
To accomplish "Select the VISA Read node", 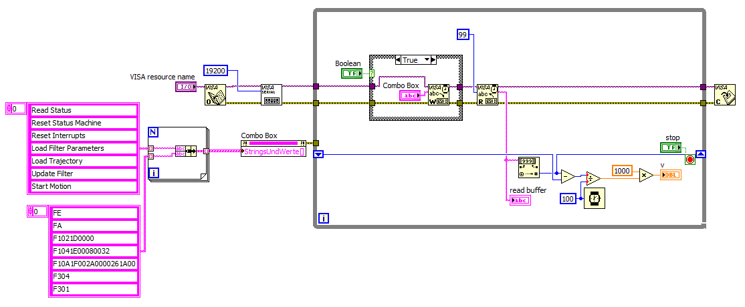I will pos(488,95).
